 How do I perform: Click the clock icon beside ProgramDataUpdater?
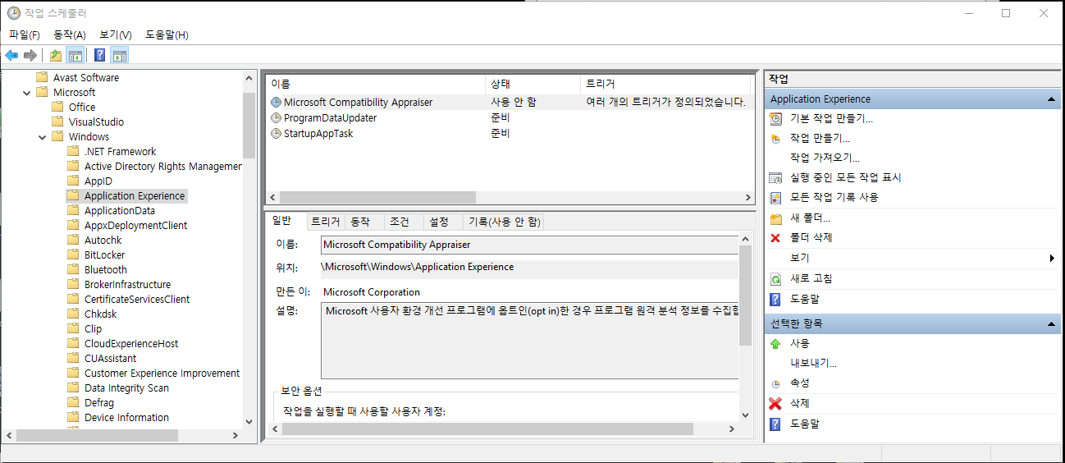(x=277, y=118)
